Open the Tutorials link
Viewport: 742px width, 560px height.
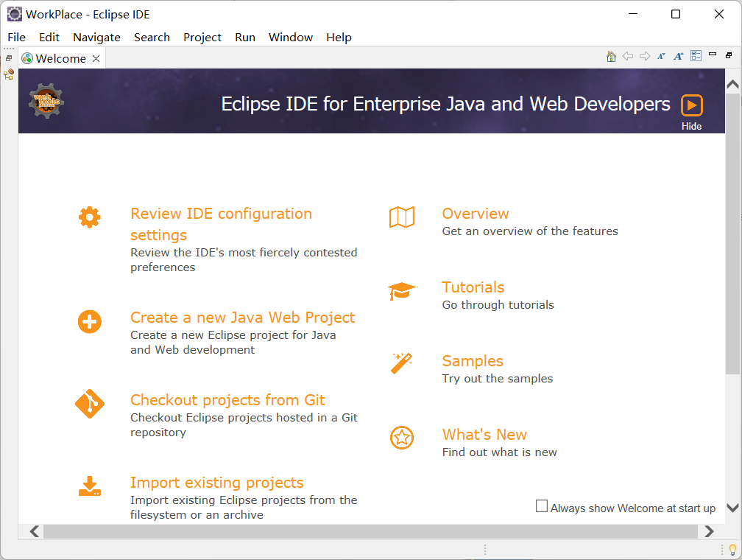tap(473, 287)
